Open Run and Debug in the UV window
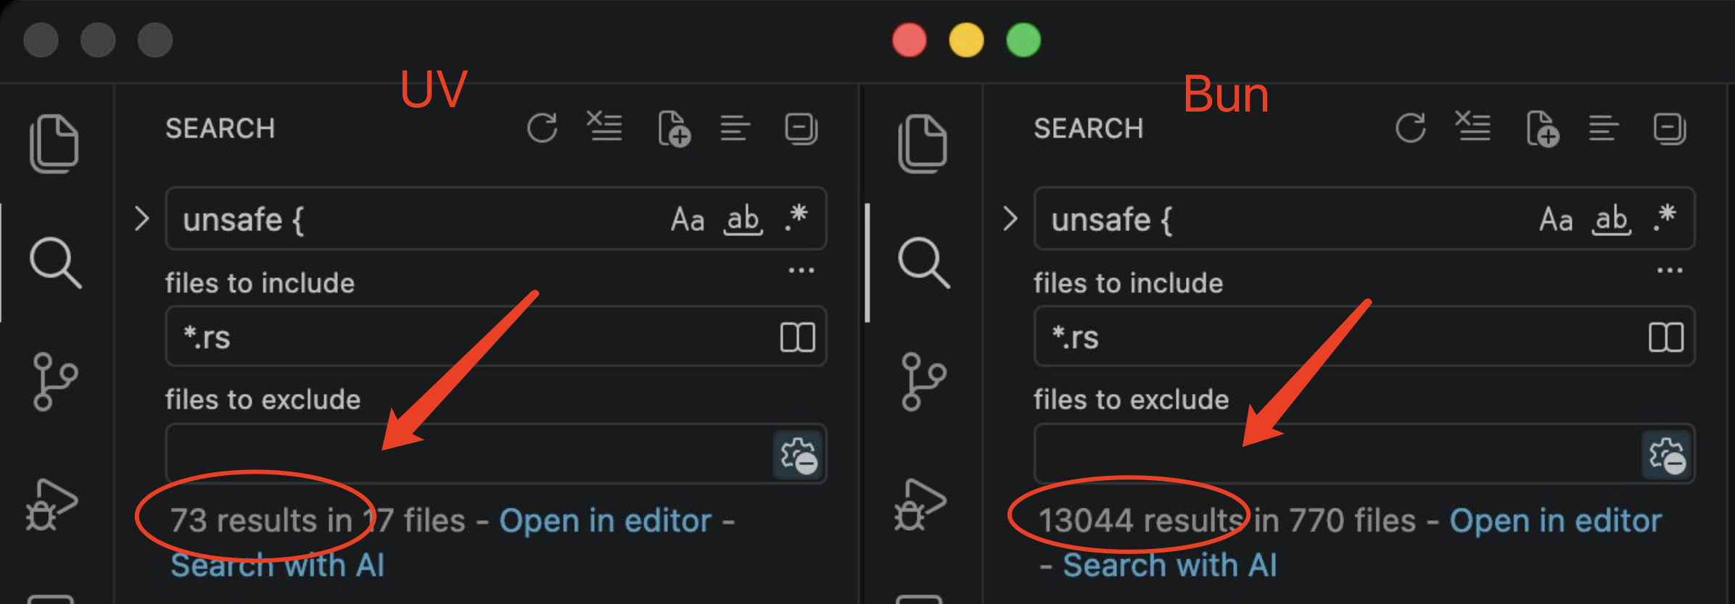Image resolution: width=1735 pixels, height=604 pixels. pyautogui.click(x=52, y=505)
